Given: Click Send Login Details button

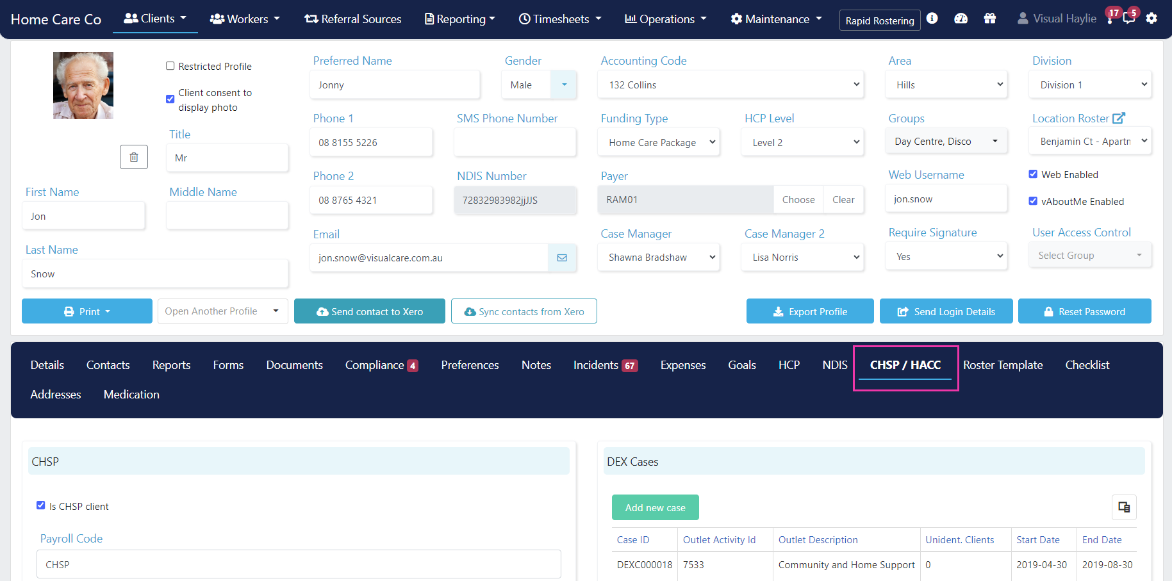Looking at the screenshot, I should 946,311.
